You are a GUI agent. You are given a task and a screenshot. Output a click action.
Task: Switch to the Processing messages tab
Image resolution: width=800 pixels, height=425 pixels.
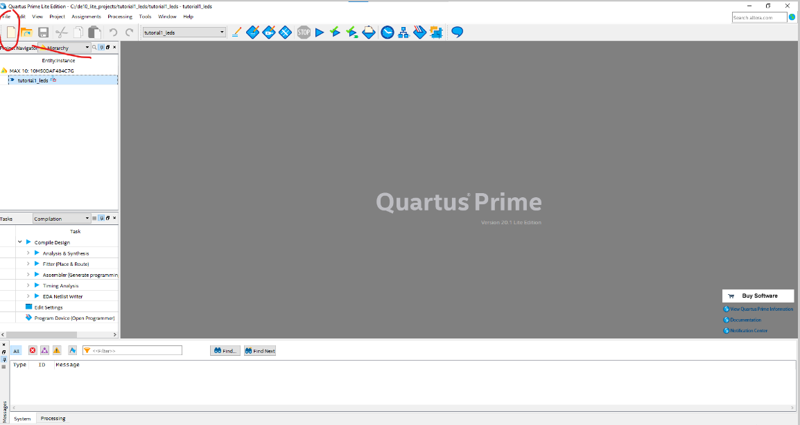[x=53, y=418]
